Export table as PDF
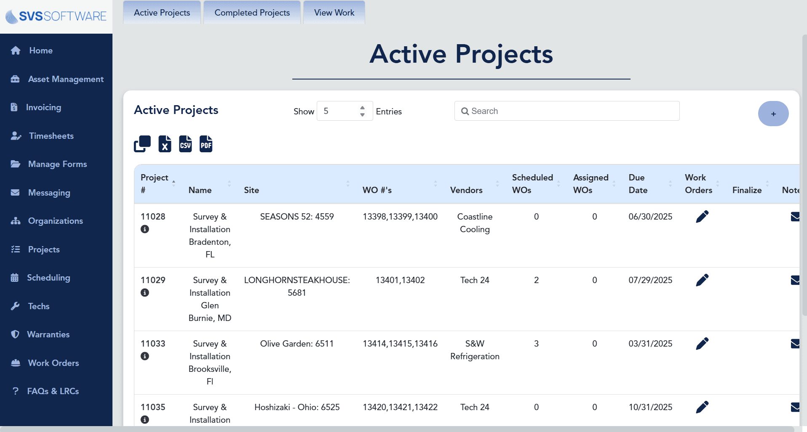807x432 pixels. 206,144
